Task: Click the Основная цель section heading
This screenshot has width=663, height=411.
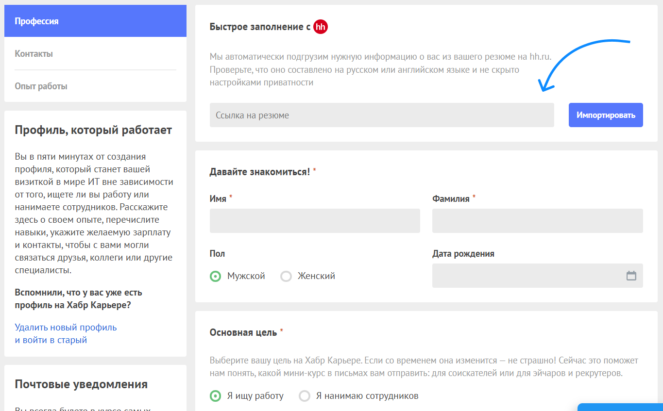Action: click(x=243, y=332)
